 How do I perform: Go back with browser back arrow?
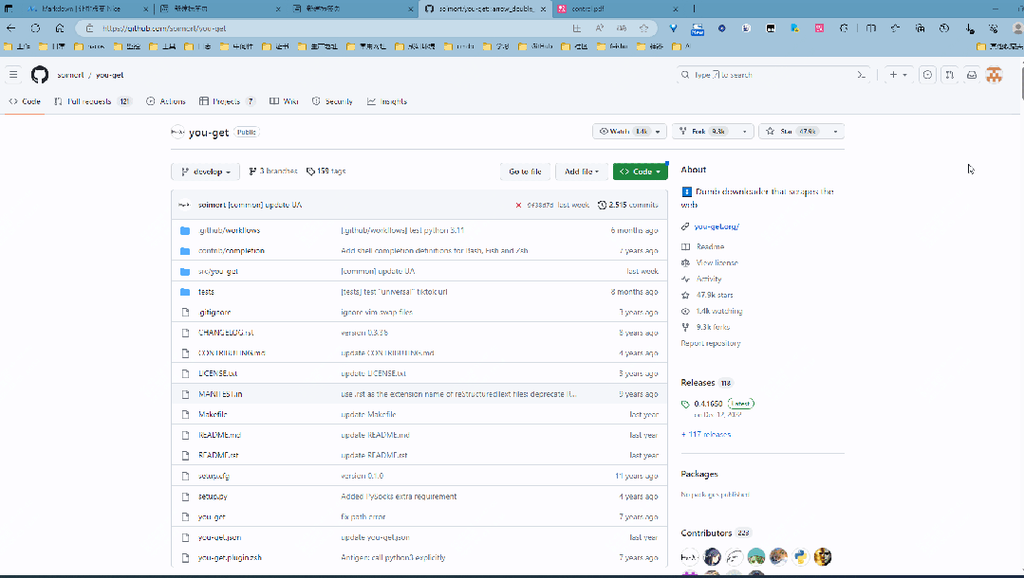coord(11,28)
